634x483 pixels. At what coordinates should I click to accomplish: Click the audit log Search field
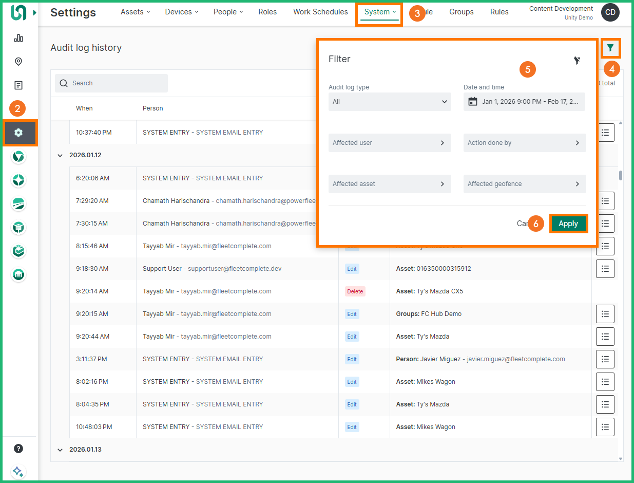(111, 83)
